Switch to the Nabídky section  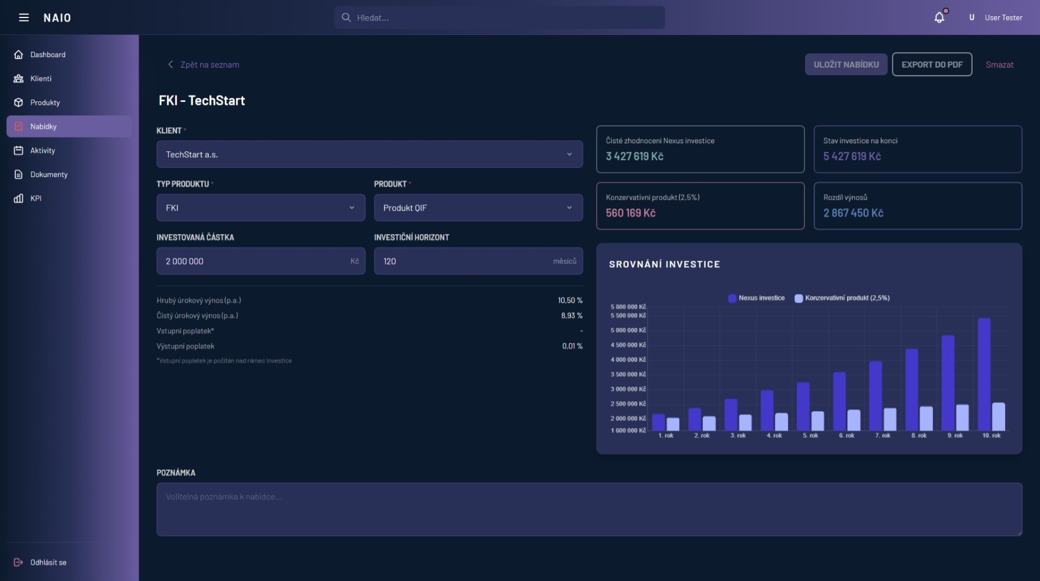(44, 126)
